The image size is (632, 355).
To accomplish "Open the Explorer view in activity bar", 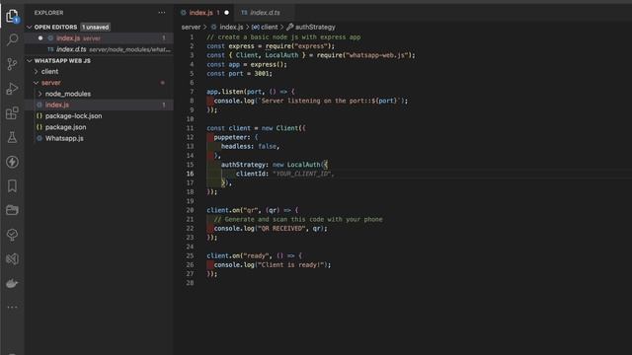I will (13, 16).
